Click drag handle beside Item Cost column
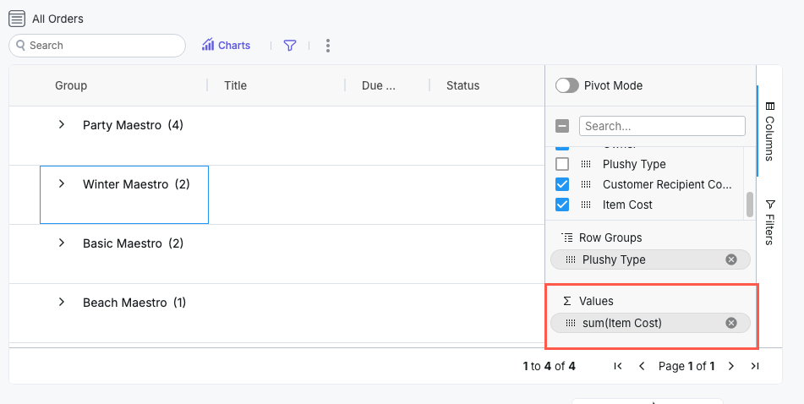This screenshot has height=404, width=804. [x=586, y=205]
